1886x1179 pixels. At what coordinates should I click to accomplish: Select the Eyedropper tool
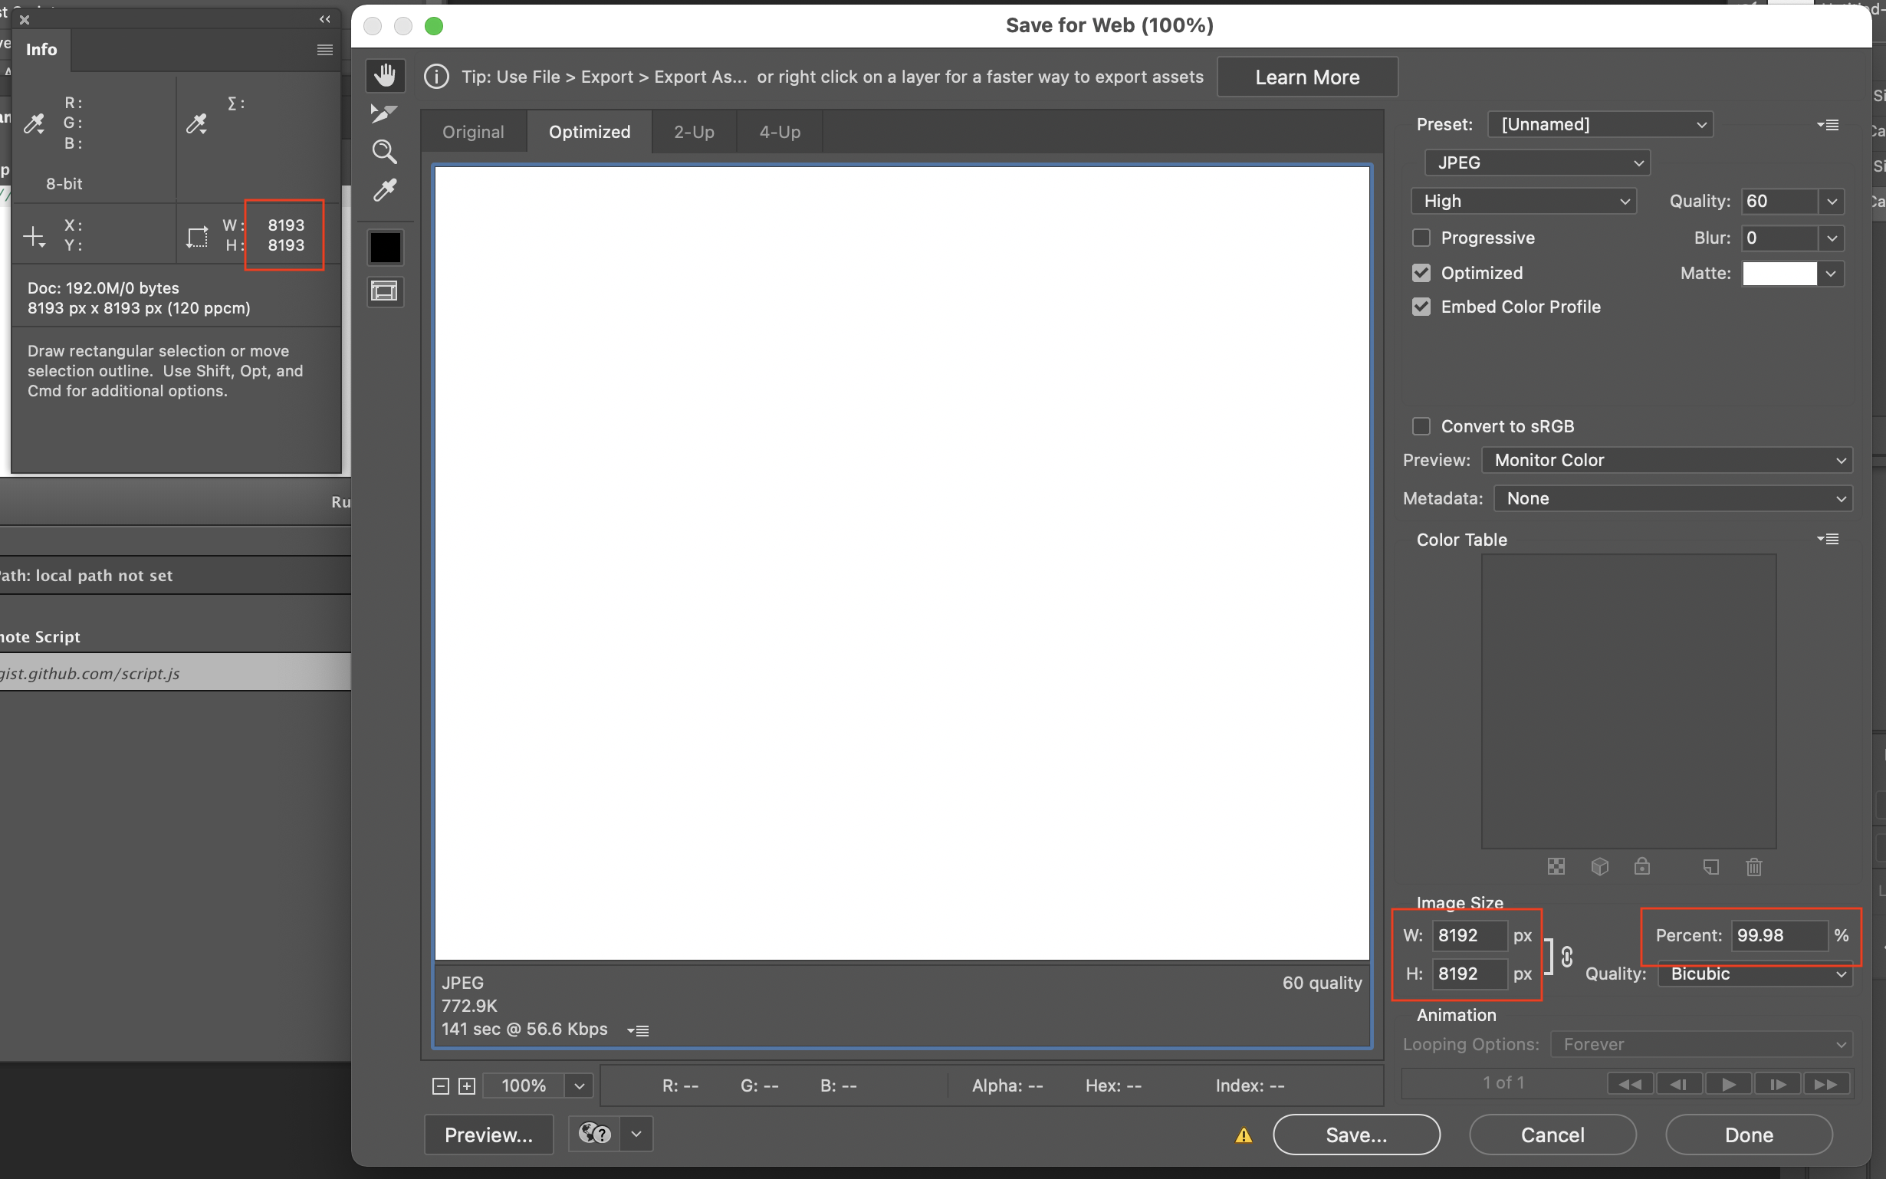(x=384, y=190)
